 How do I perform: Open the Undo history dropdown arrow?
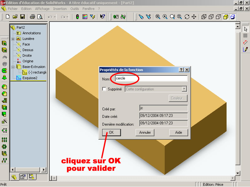coord(55,17)
